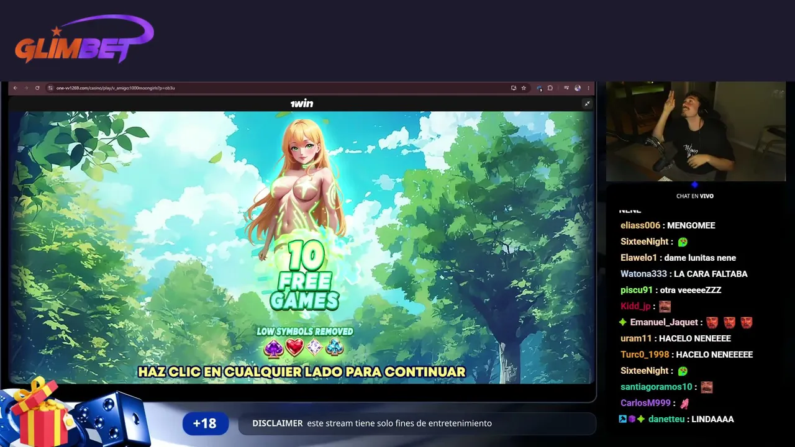This screenshot has width=795, height=447.
Task: Click username Watona333 in chat
Action: [643, 274]
